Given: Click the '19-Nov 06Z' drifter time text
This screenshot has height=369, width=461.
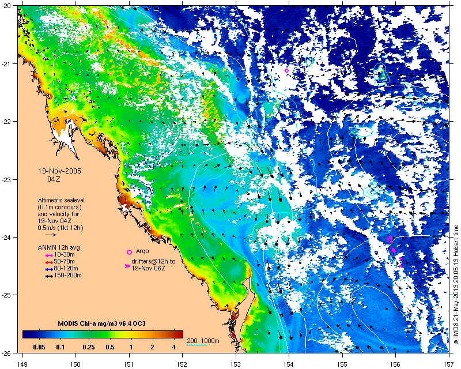Looking at the screenshot, I should tap(148, 268).
